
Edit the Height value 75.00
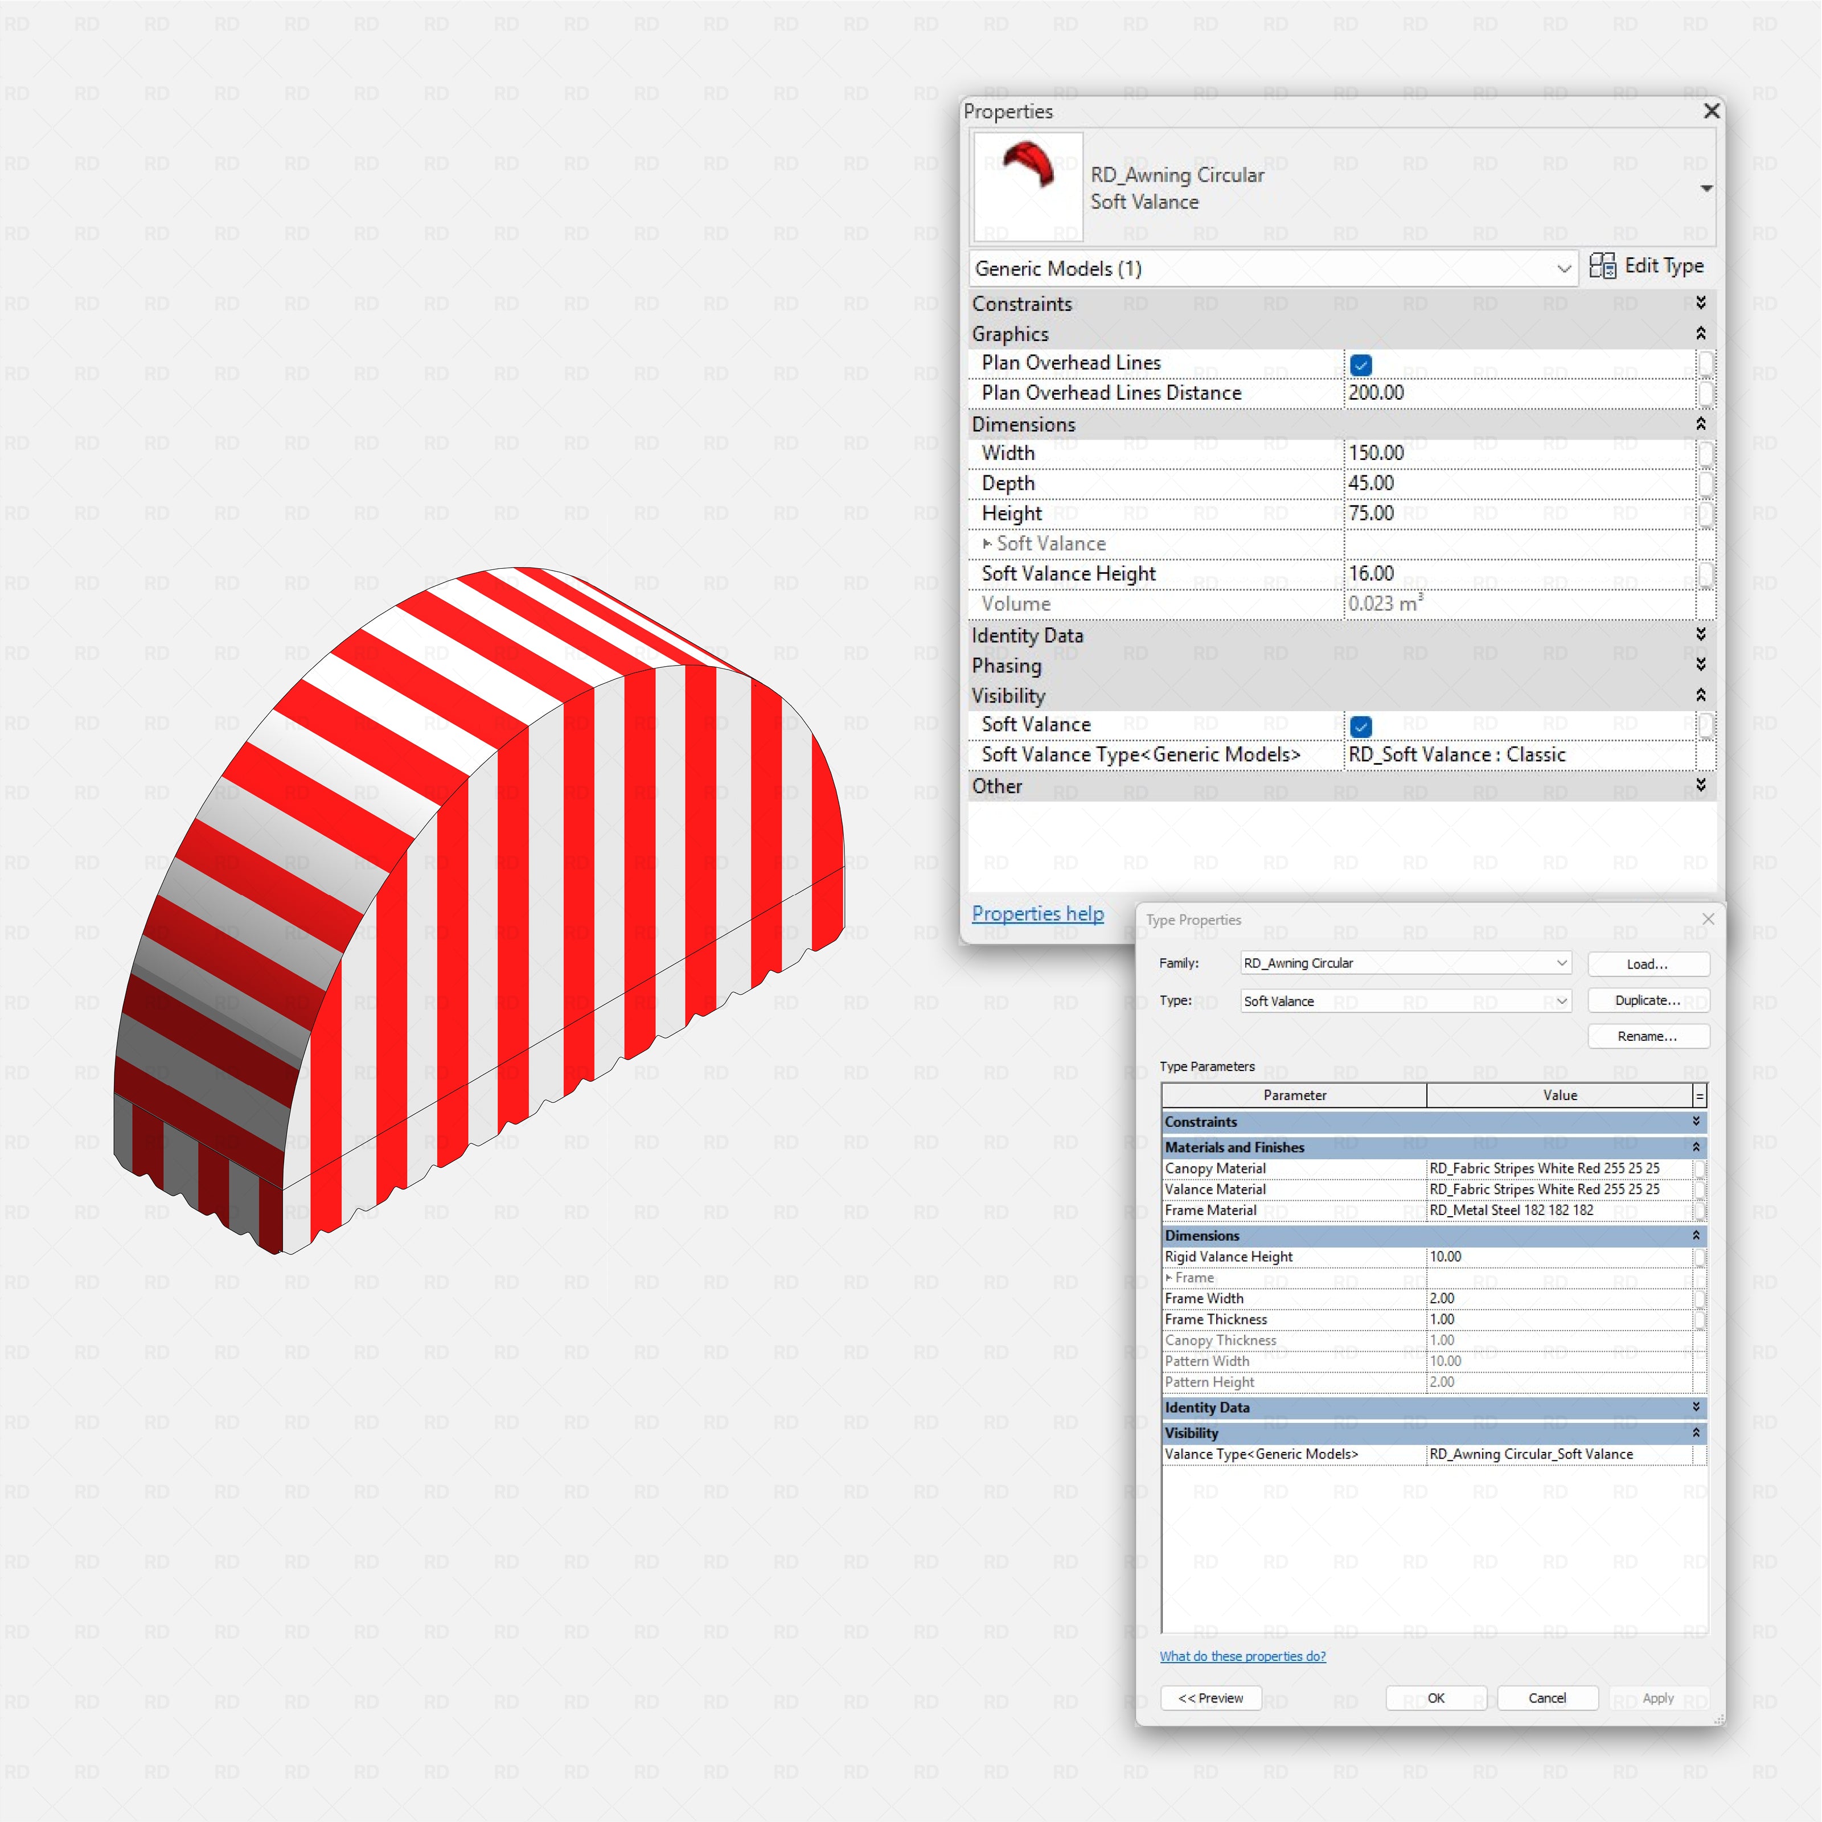pyautogui.click(x=1519, y=514)
